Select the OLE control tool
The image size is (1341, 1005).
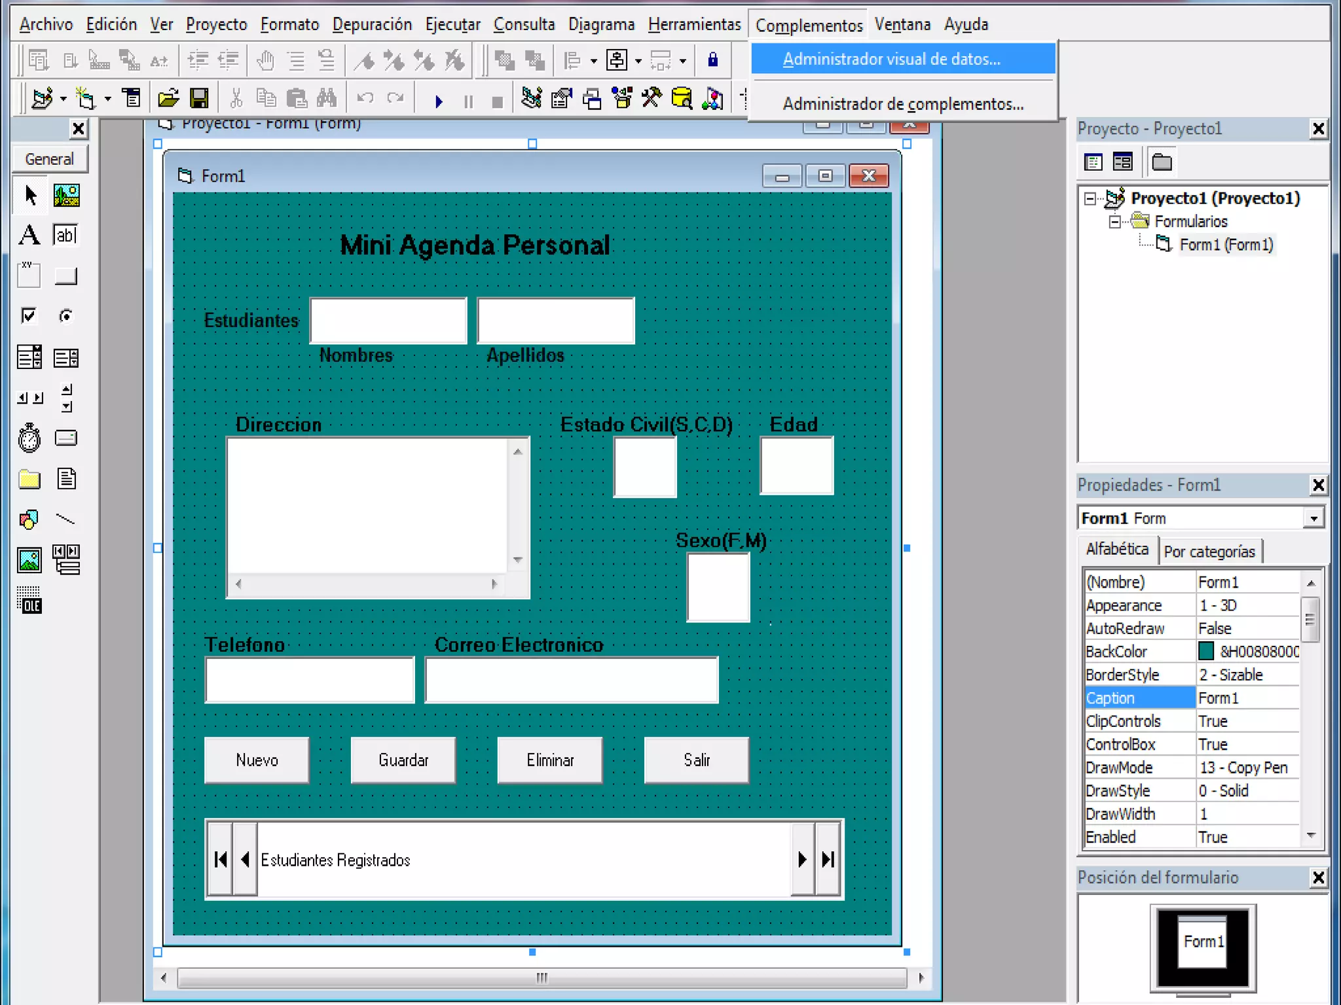[x=29, y=600]
